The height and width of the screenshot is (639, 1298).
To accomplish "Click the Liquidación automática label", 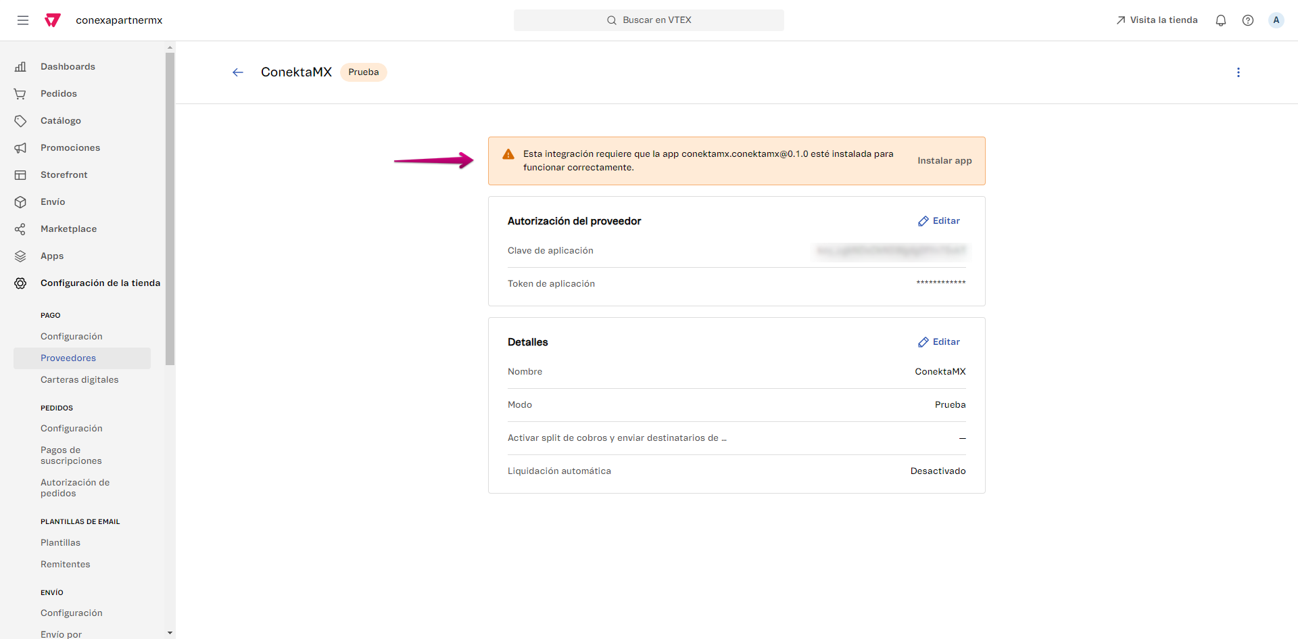I will point(559,471).
